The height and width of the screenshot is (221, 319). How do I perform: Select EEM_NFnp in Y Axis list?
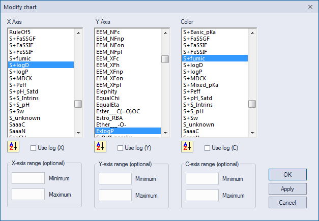pyautogui.click(x=128, y=39)
